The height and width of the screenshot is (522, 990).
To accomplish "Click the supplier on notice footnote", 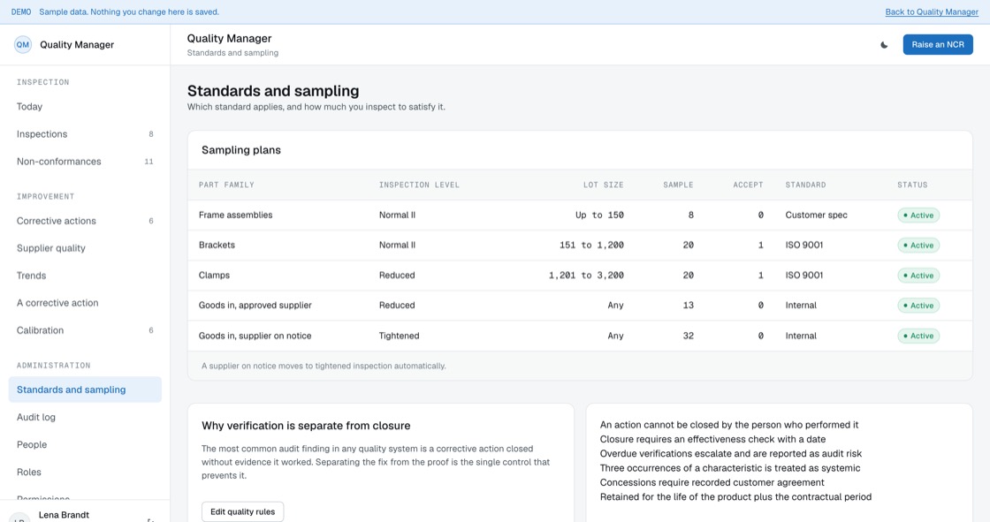I will 324,366.
